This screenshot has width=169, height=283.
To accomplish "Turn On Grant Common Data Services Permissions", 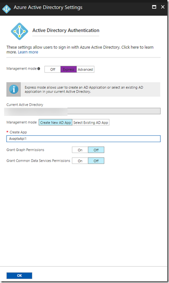I will click(x=80, y=161).
